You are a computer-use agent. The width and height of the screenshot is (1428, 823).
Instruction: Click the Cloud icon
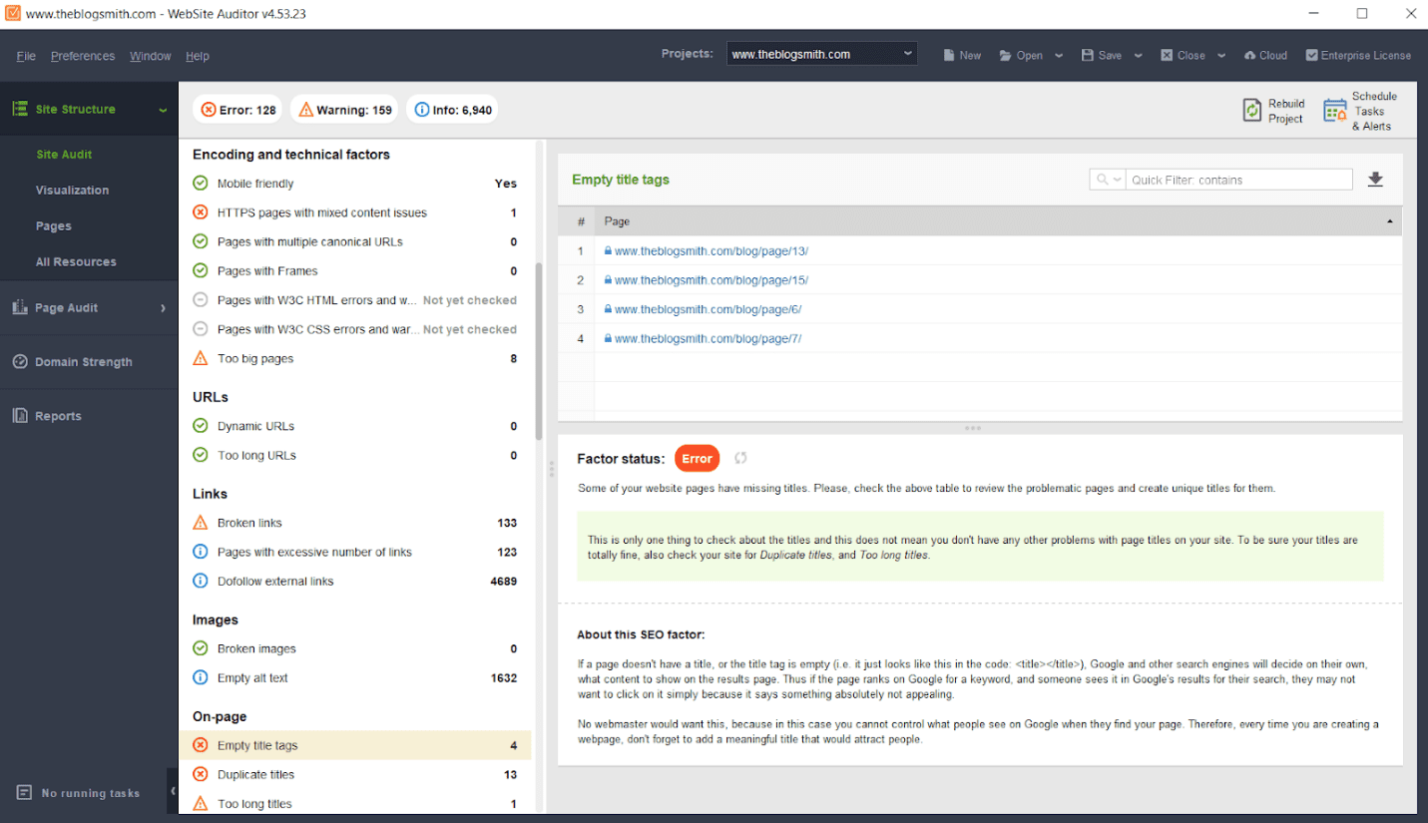click(1249, 56)
